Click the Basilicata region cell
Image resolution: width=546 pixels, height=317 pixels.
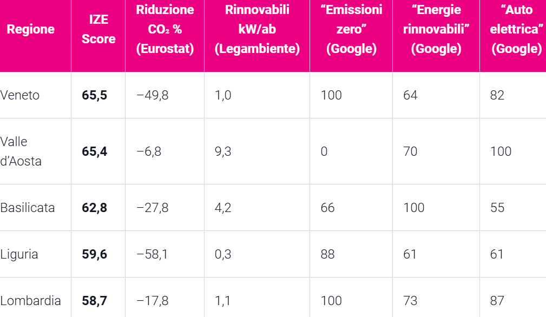tap(28, 208)
